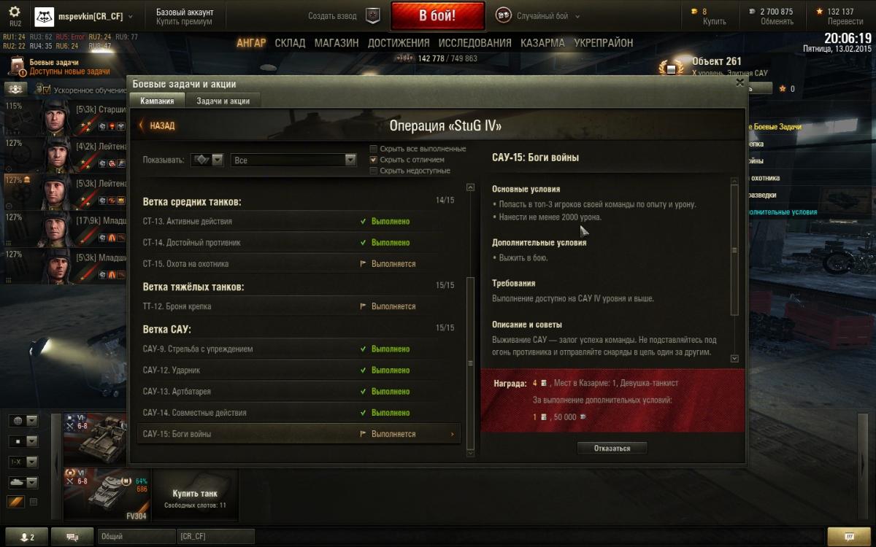The height and width of the screenshot is (547, 876).
Task: Uncheck Скрыть с отличием checkbox
Action: click(374, 160)
